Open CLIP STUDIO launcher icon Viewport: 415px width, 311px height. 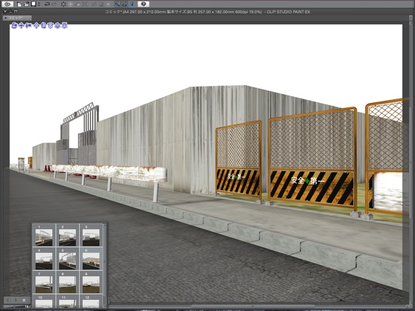tap(7, 4)
